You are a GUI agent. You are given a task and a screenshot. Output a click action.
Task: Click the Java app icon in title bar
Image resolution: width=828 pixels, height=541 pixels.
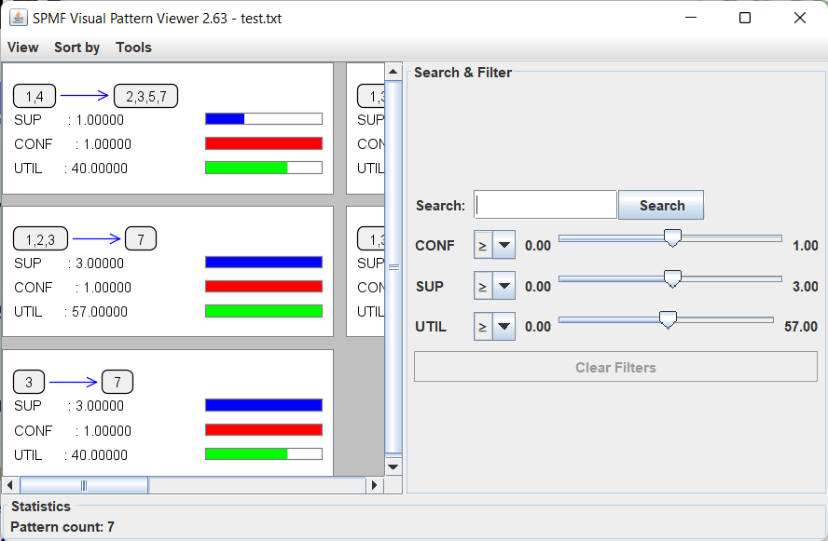coord(18,18)
